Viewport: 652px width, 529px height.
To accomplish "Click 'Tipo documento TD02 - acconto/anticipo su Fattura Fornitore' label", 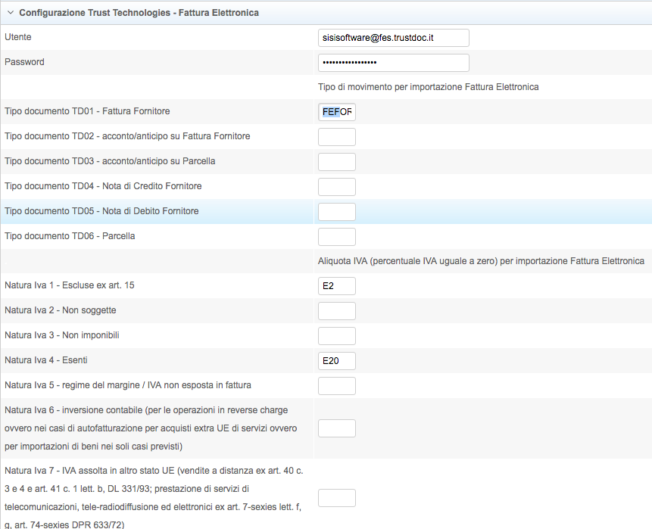I will pos(127,136).
